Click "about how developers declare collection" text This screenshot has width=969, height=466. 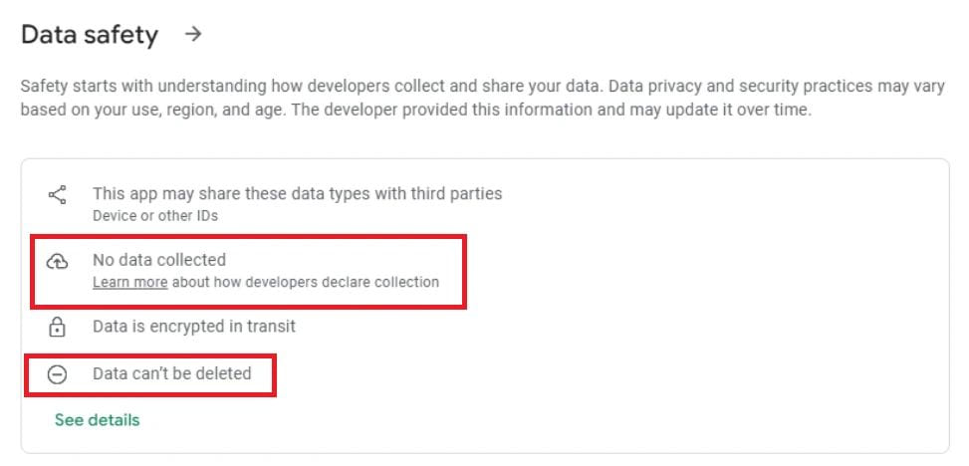(x=306, y=282)
